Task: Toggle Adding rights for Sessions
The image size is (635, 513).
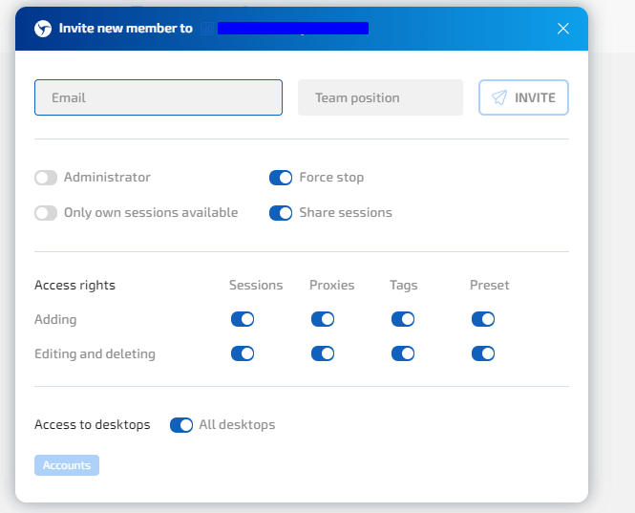Action: click(243, 319)
